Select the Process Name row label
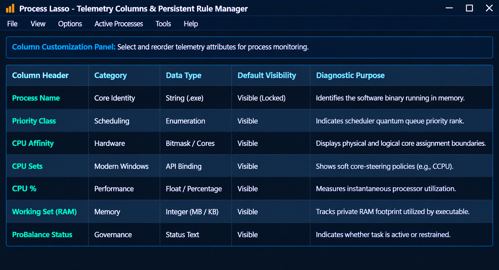 point(36,98)
